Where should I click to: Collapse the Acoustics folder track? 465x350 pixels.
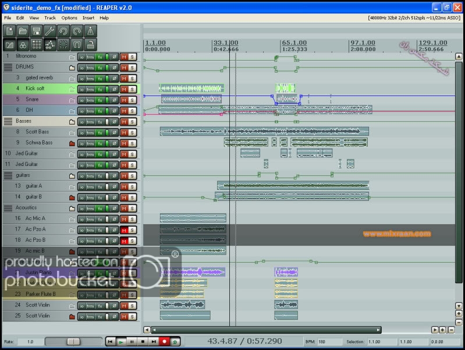coord(8,208)
